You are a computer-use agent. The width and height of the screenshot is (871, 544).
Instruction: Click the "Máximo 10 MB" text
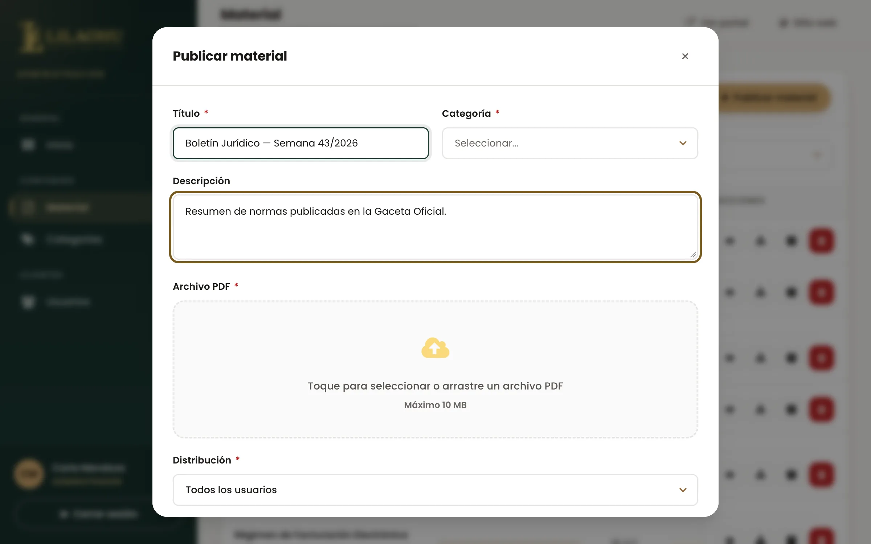435,405
